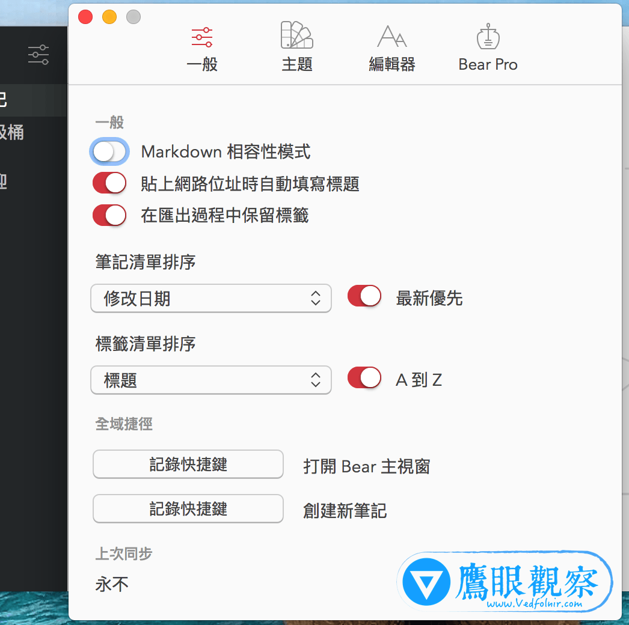Image resolution: width=629 pixels, height=625 pixels.
Task: Toggle the 最新優先 switch
Action: click(364, 296)
